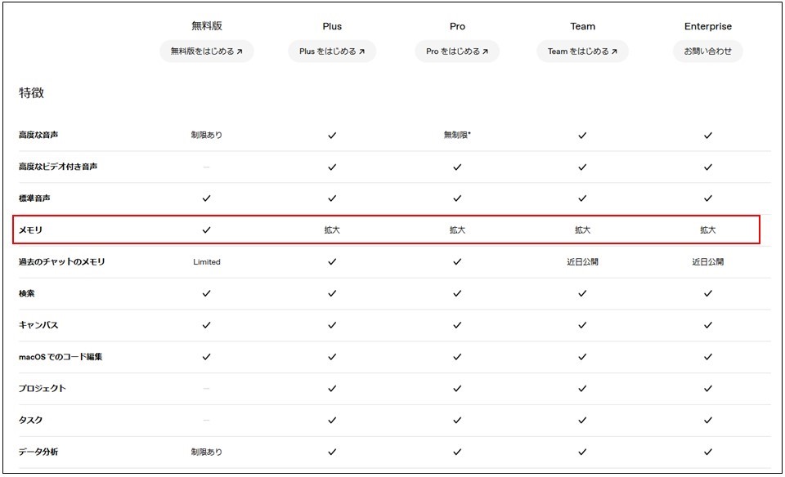This screenshot has height=477, width=785.
Task: Click Limited in 過去のチャットのメモリ row
Action: click(x=207, y=262)
